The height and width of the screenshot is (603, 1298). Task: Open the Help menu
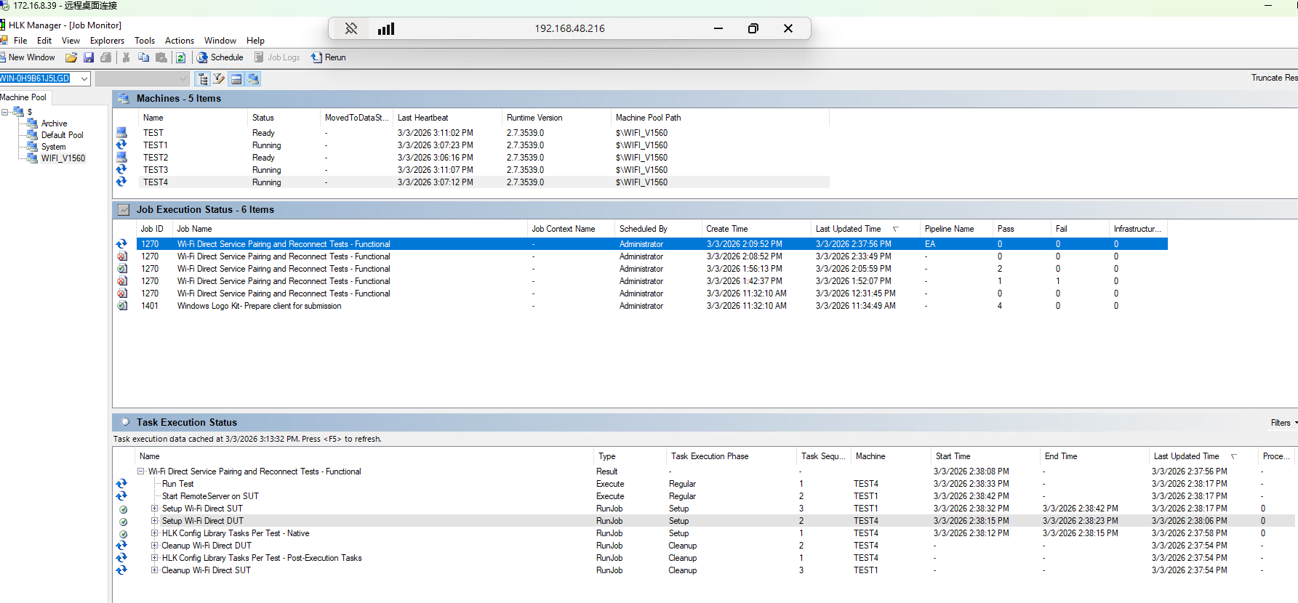[x=255, y=41]
